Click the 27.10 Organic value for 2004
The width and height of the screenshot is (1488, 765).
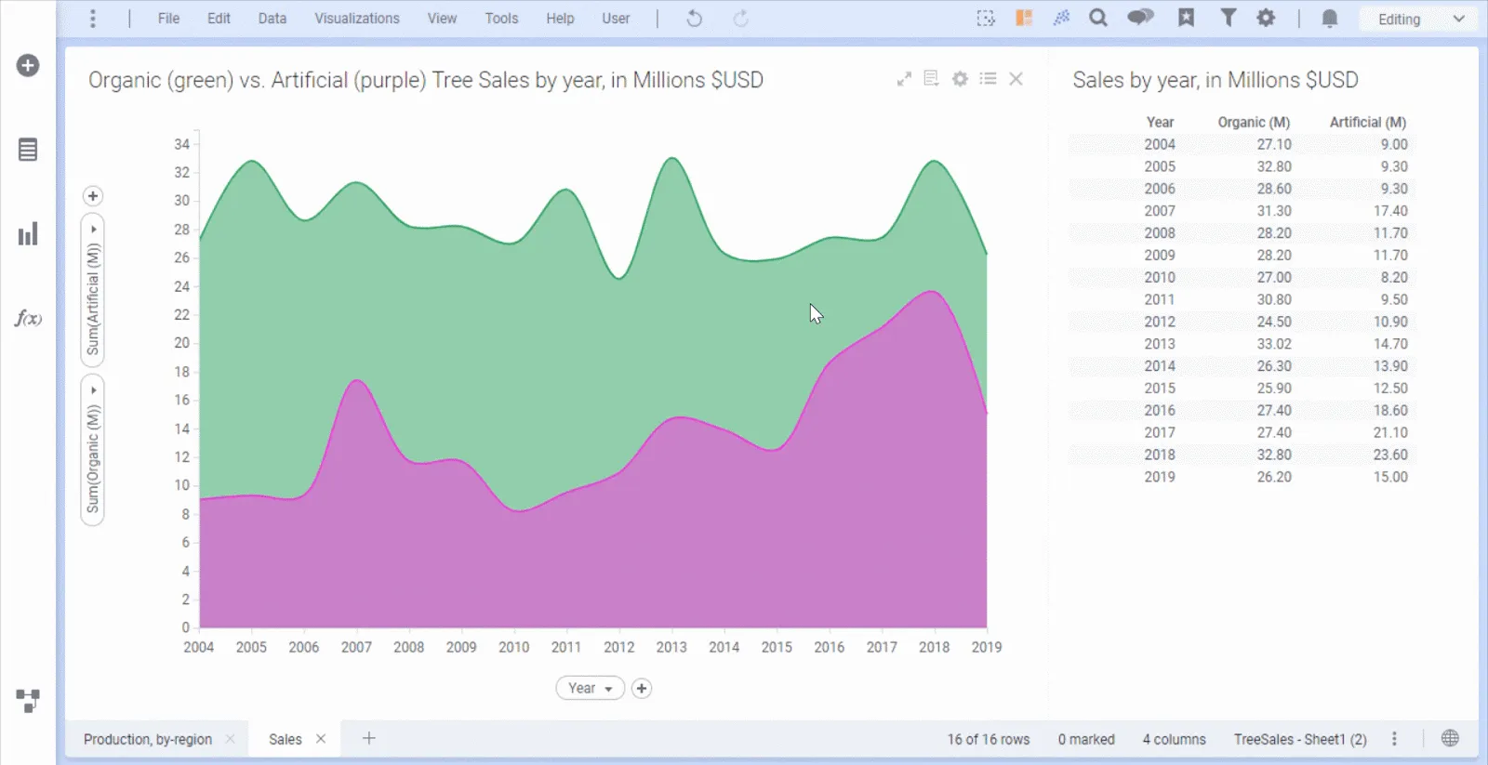pos(1274,145)
